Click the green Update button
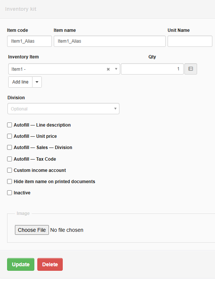 (x=21, y=264)
